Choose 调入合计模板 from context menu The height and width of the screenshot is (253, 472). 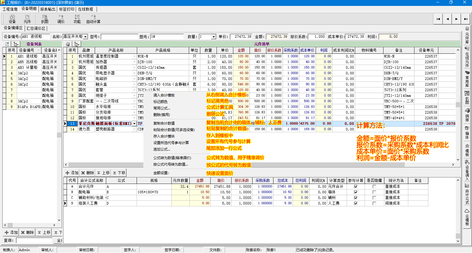click(x=164, y=95)
